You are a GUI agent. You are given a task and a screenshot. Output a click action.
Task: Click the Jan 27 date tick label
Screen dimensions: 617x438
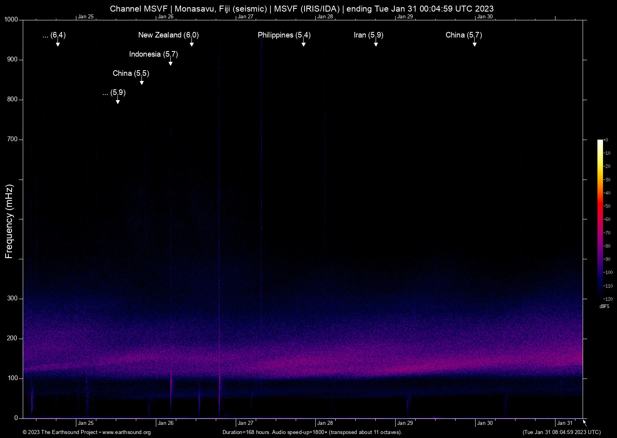(245, 423)
